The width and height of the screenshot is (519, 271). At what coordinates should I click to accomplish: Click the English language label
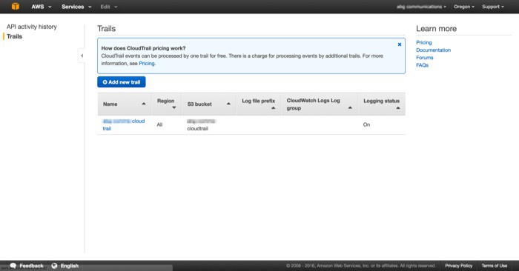click(x=70, y=266)
